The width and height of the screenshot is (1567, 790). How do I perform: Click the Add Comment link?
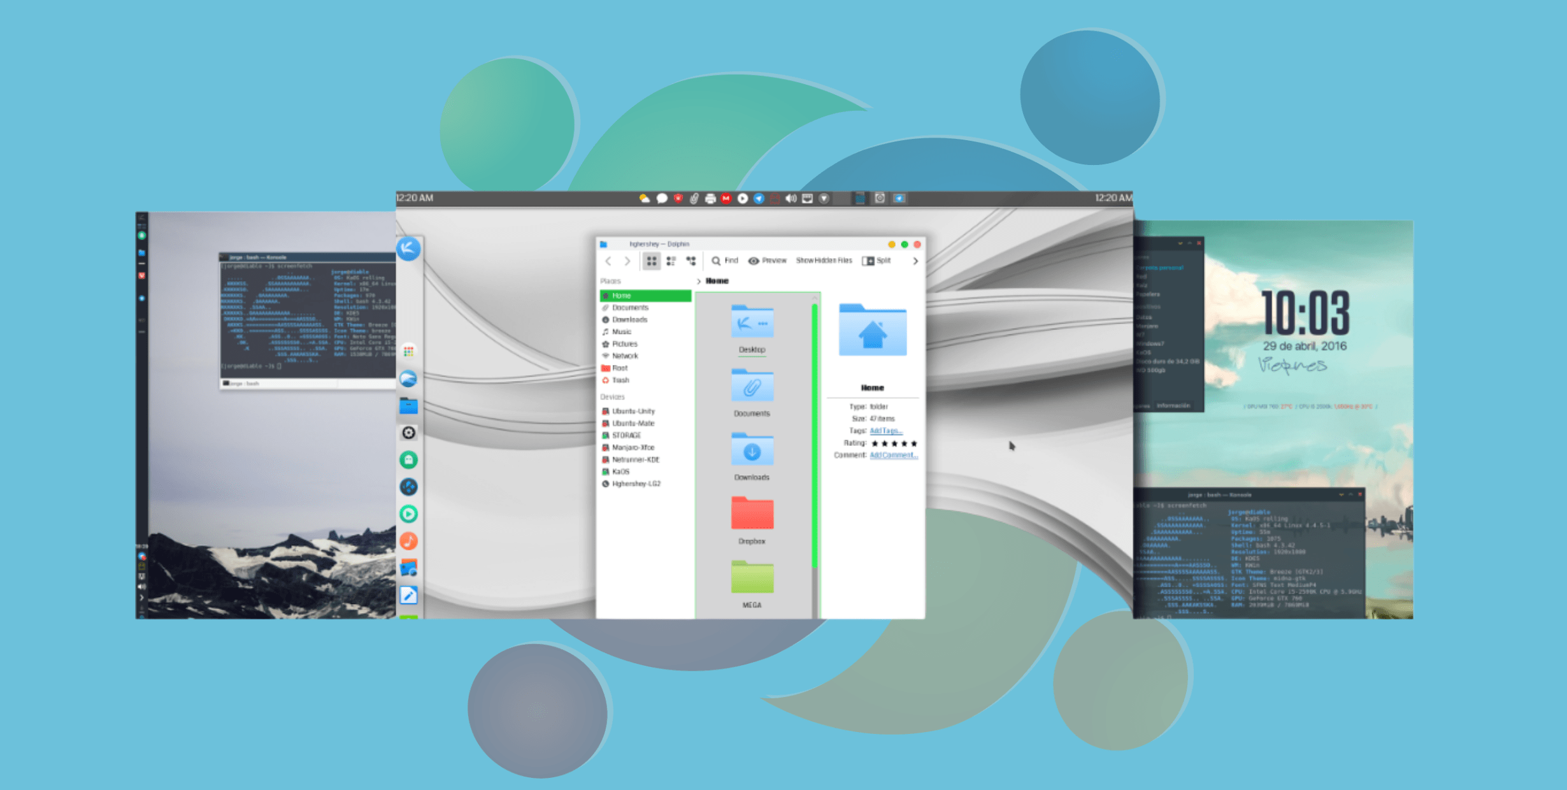point(893,456)
